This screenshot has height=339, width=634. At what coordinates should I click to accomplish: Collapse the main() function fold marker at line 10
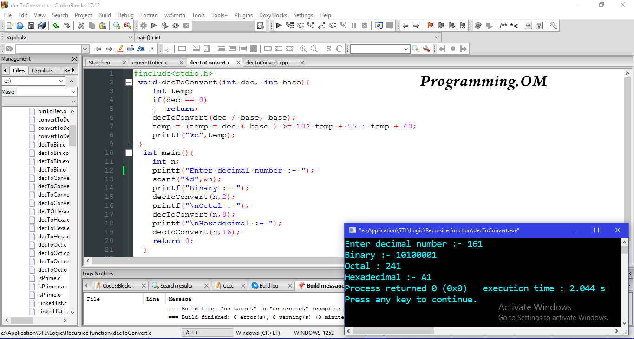tap(129, 153)
